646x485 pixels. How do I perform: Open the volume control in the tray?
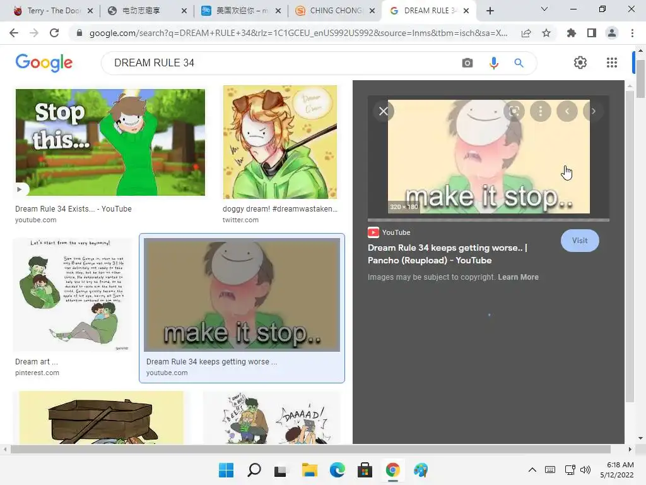(585, 470)
